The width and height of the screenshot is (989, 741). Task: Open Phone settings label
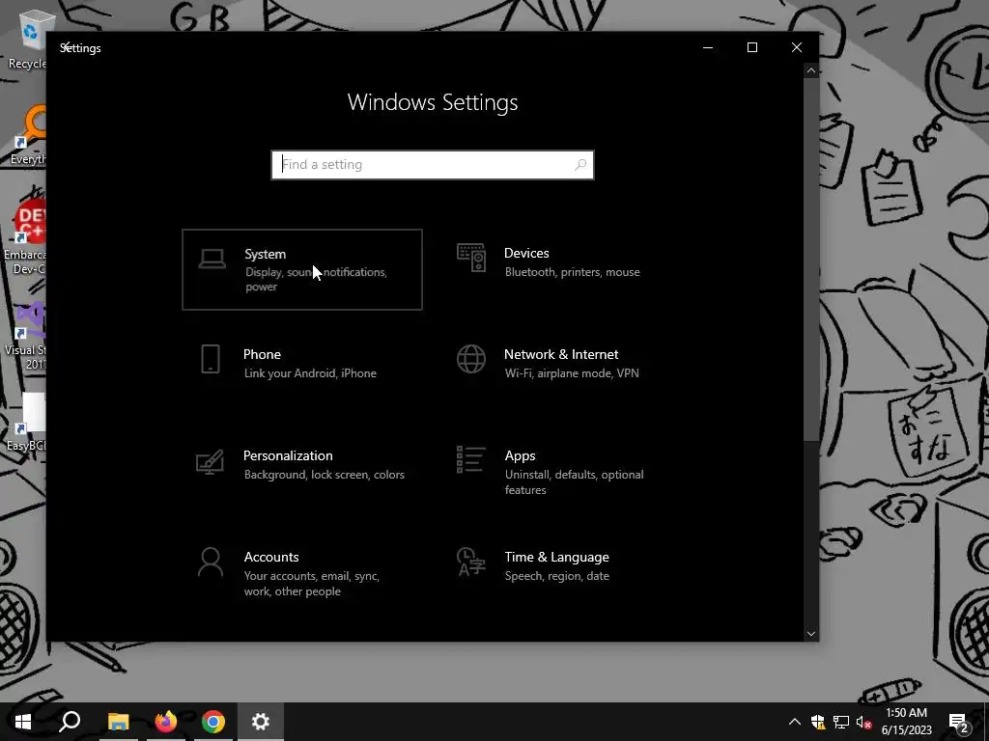[x=262, y=354]
